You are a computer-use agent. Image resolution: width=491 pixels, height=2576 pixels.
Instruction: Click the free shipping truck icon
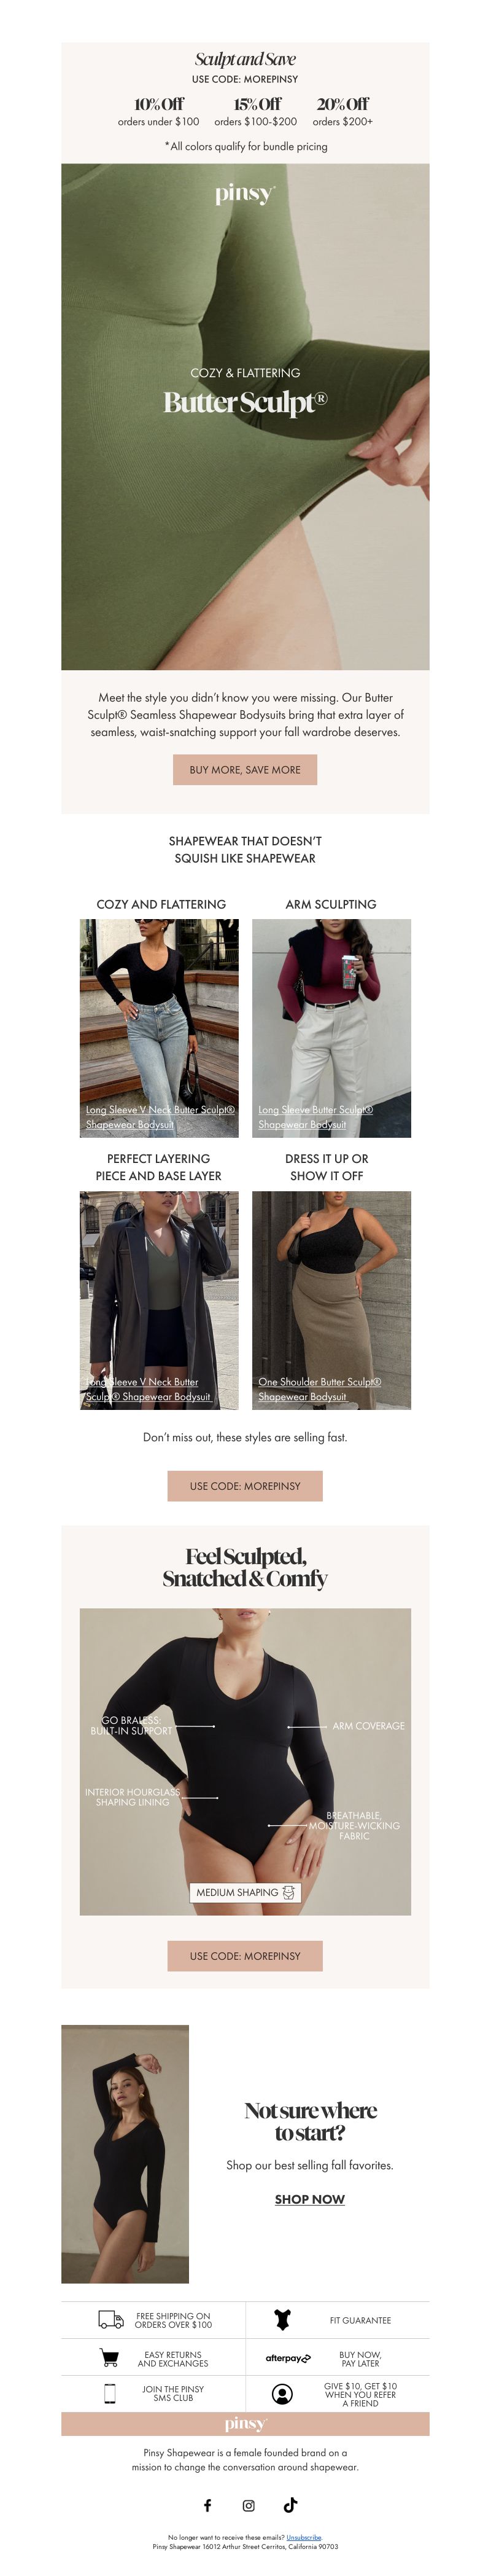[x=110, y=2319]
